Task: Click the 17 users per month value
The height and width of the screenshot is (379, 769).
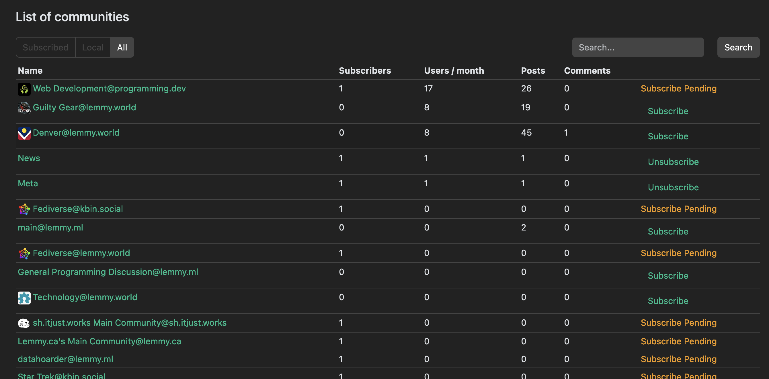Action: [x=428, y=88]
